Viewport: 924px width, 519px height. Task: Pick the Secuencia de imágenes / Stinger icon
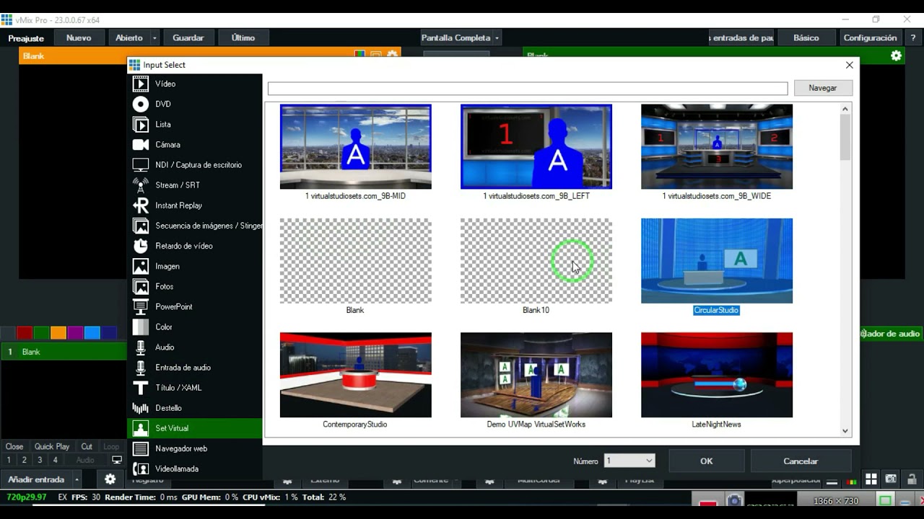[x=141, y=226]
